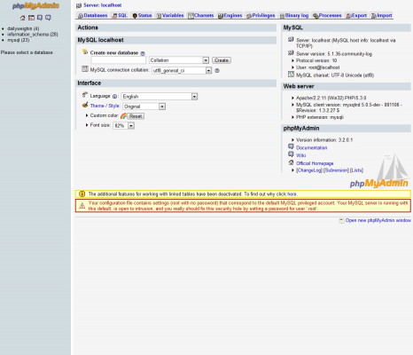Open the Server: localhost link
Screen dimensions: 413x355
[x=102, y=5]
